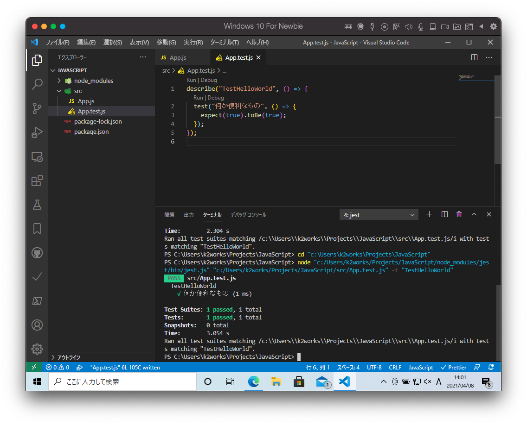Image resolution: width=527 pixels, height=425 pixels.
Task: Open the Source Control view
Action: (37, 108)
